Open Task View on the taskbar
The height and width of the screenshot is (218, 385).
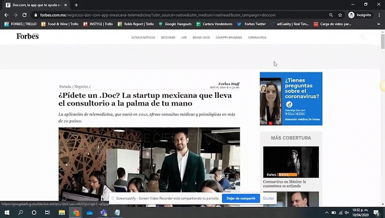coord(48,213)
